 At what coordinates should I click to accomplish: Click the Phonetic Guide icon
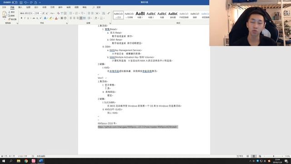click(x=62, y=13)
